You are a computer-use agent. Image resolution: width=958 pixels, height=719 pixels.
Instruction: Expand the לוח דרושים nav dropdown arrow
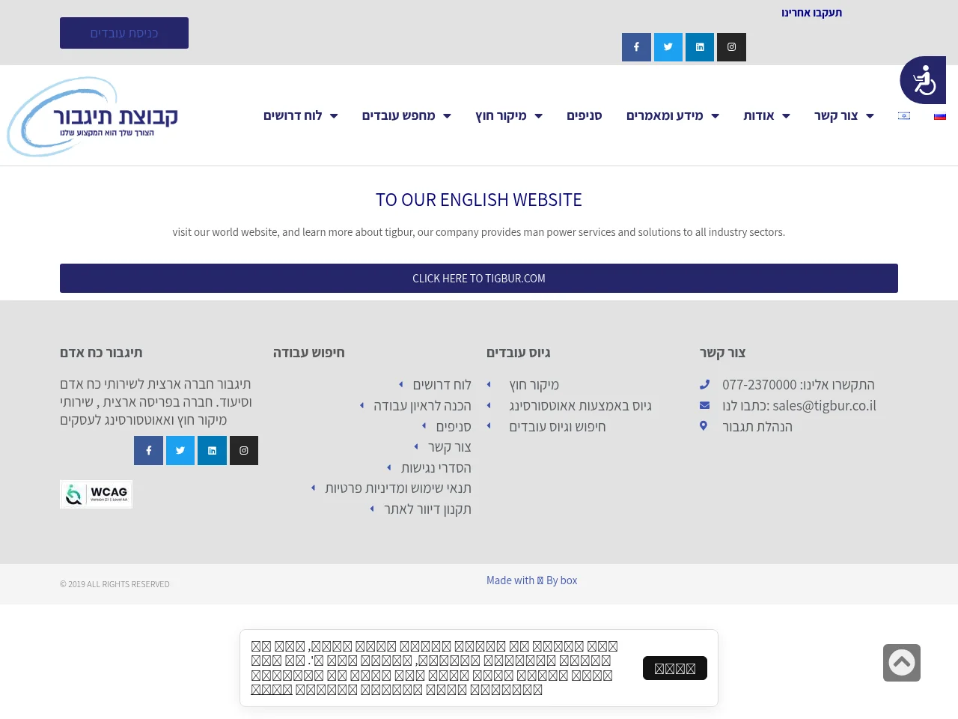(x=334, y=116)
